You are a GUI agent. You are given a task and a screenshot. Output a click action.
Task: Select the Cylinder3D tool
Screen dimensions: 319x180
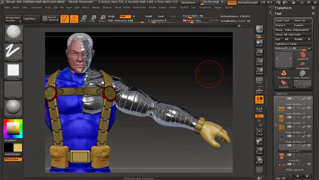[x=302, y=56]
